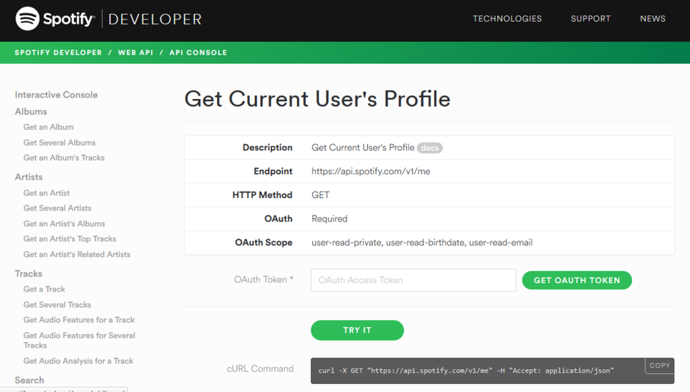This screenshot has width=690, height=392.
Task: Open the News menu item
Action: click(x=652, y=18)
